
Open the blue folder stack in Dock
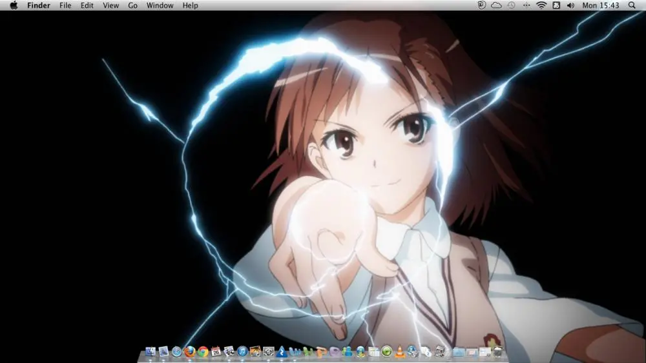point(458,351)
